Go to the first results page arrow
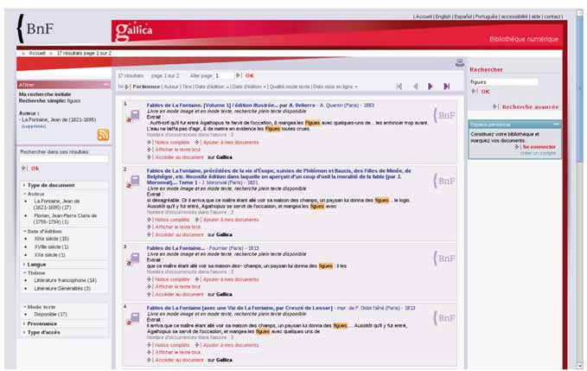Viewport: 587px width, 371px height. coord(399,86)
